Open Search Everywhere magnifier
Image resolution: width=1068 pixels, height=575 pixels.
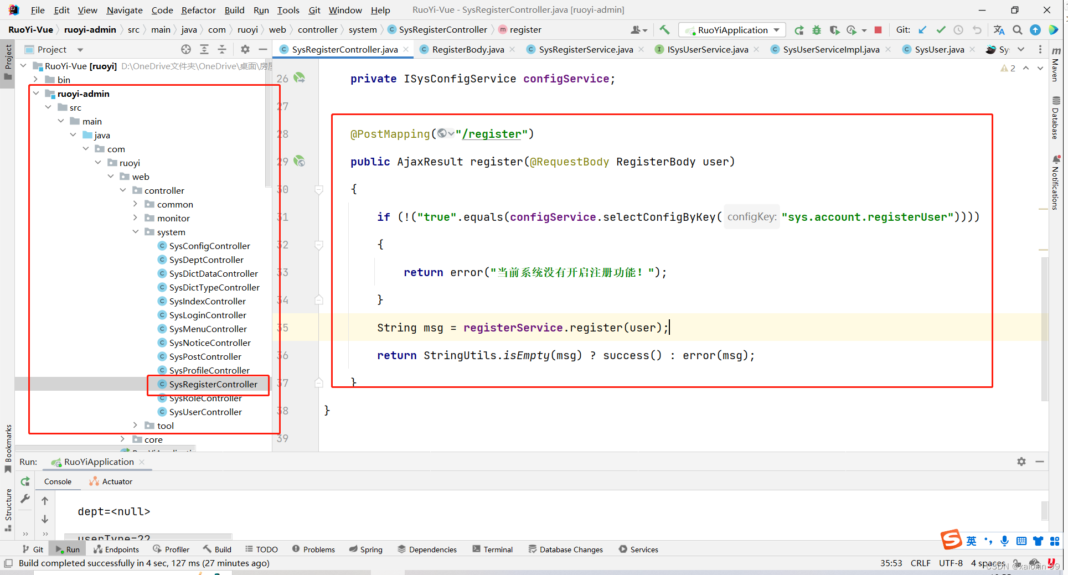1018,30
